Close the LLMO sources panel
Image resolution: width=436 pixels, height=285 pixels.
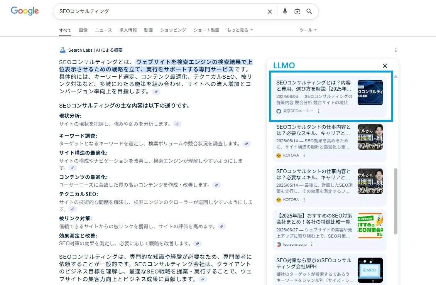coord(385,66)
